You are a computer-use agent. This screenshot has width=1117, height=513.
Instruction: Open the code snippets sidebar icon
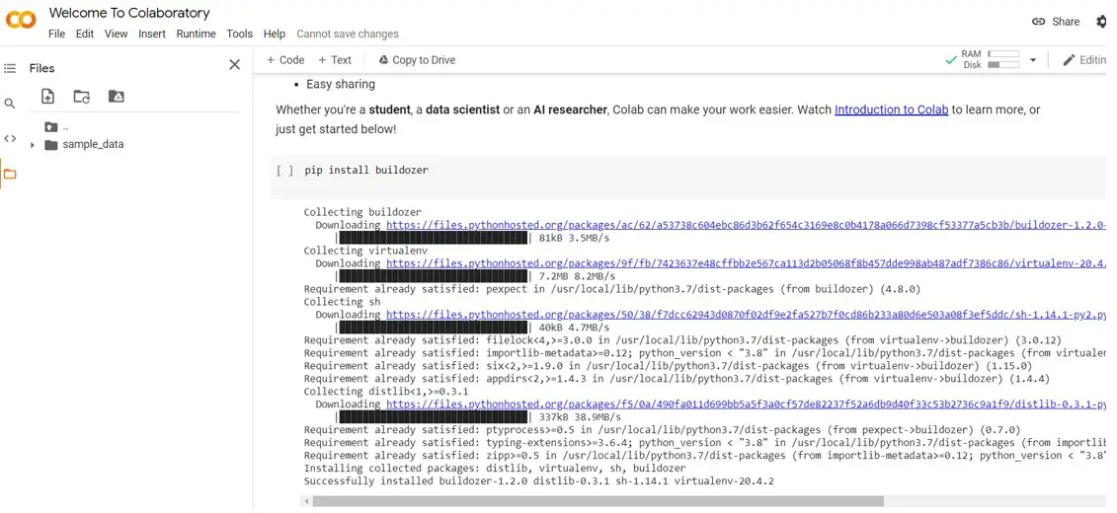tap(10, 139)
